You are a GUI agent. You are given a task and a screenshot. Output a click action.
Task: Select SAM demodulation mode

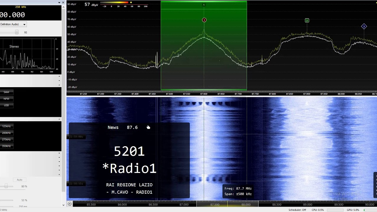click(6, 92)
